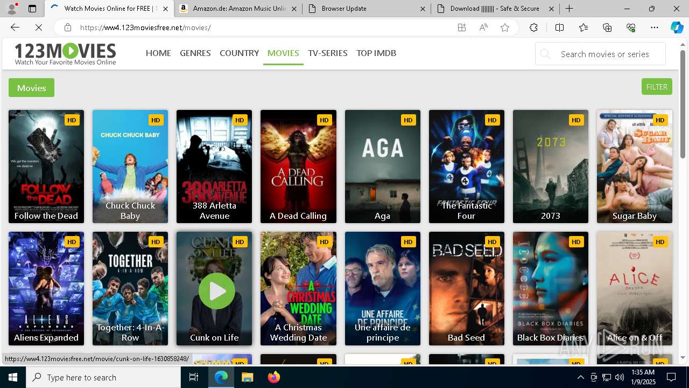Close the Browser Update tab

[x=423, y=9]
